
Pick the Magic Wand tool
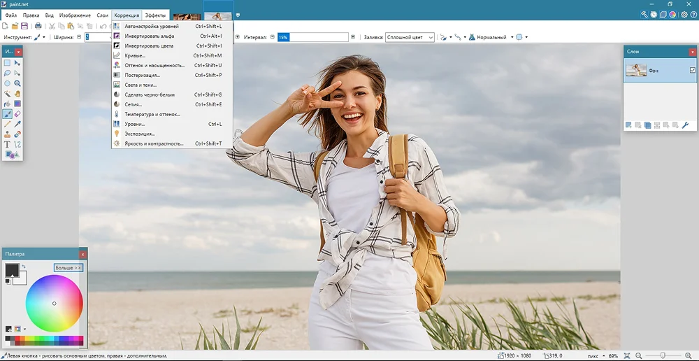point(8,93)
